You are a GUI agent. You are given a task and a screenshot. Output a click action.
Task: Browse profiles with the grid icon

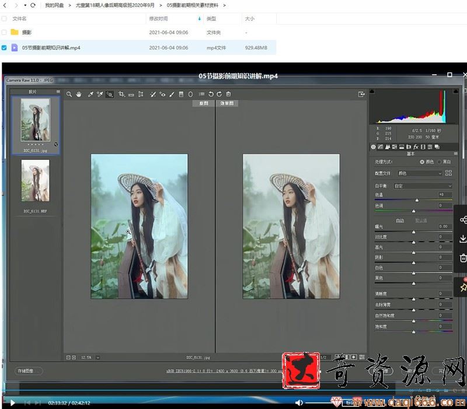point(448,173)
